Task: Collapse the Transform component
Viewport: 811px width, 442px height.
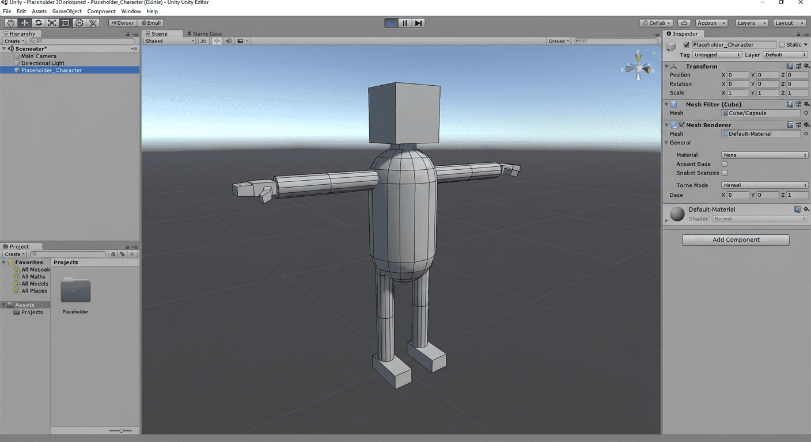Action: (666, 66)
